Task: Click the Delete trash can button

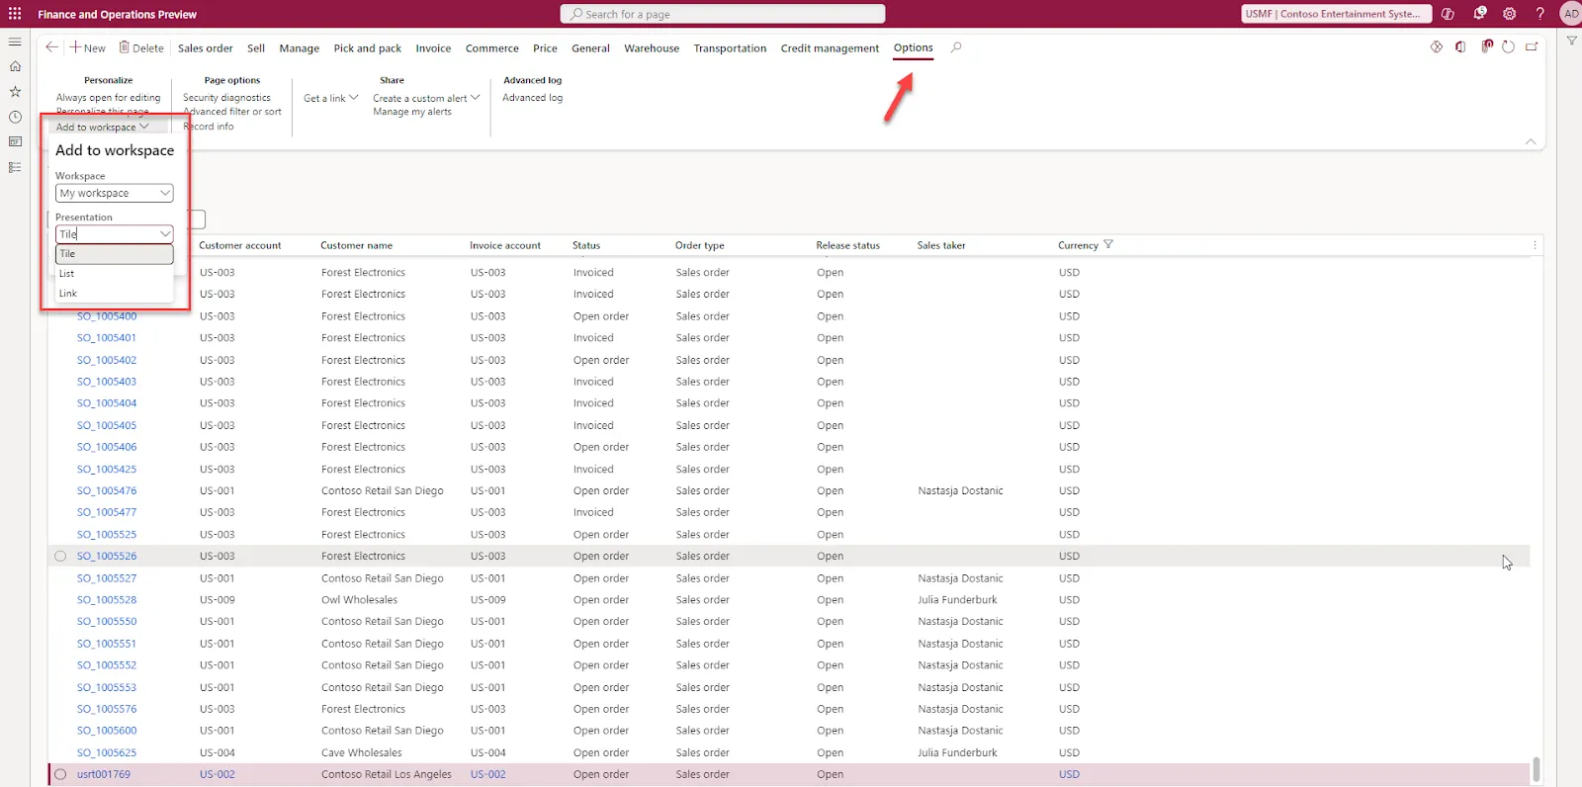Action: click(141, 47)
